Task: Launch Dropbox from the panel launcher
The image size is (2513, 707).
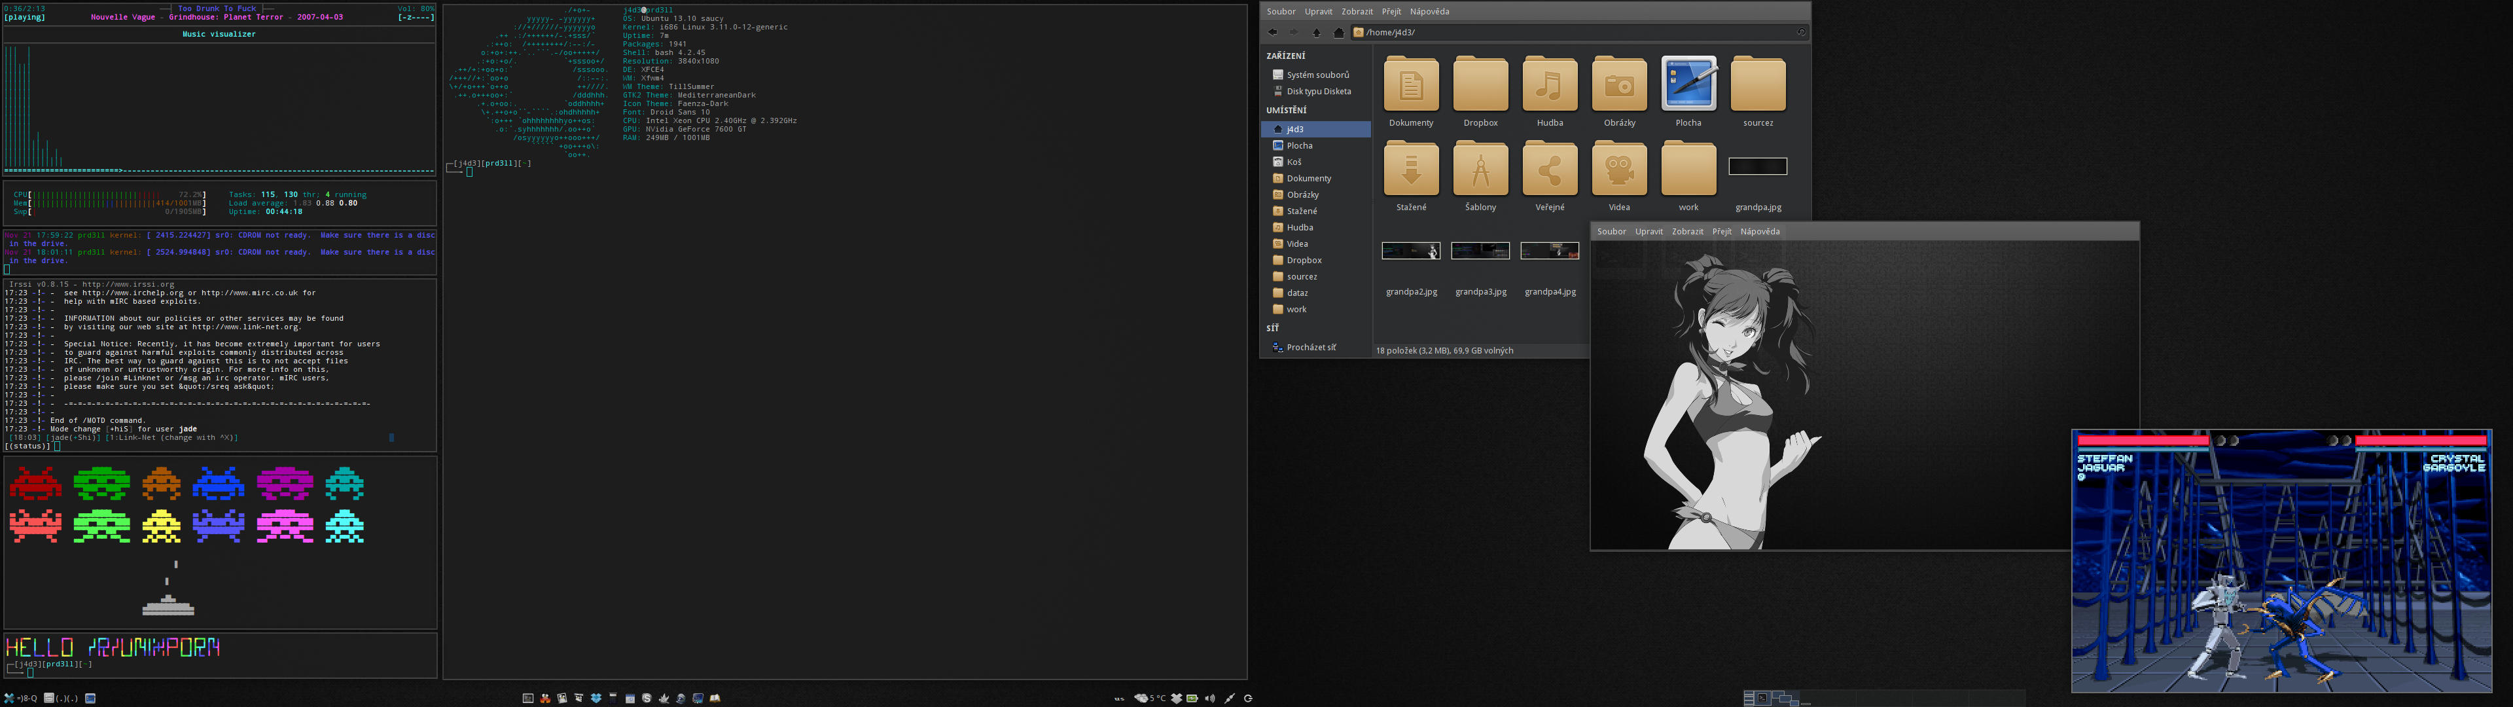Action: pyautogui.click(x=596, y=698)
